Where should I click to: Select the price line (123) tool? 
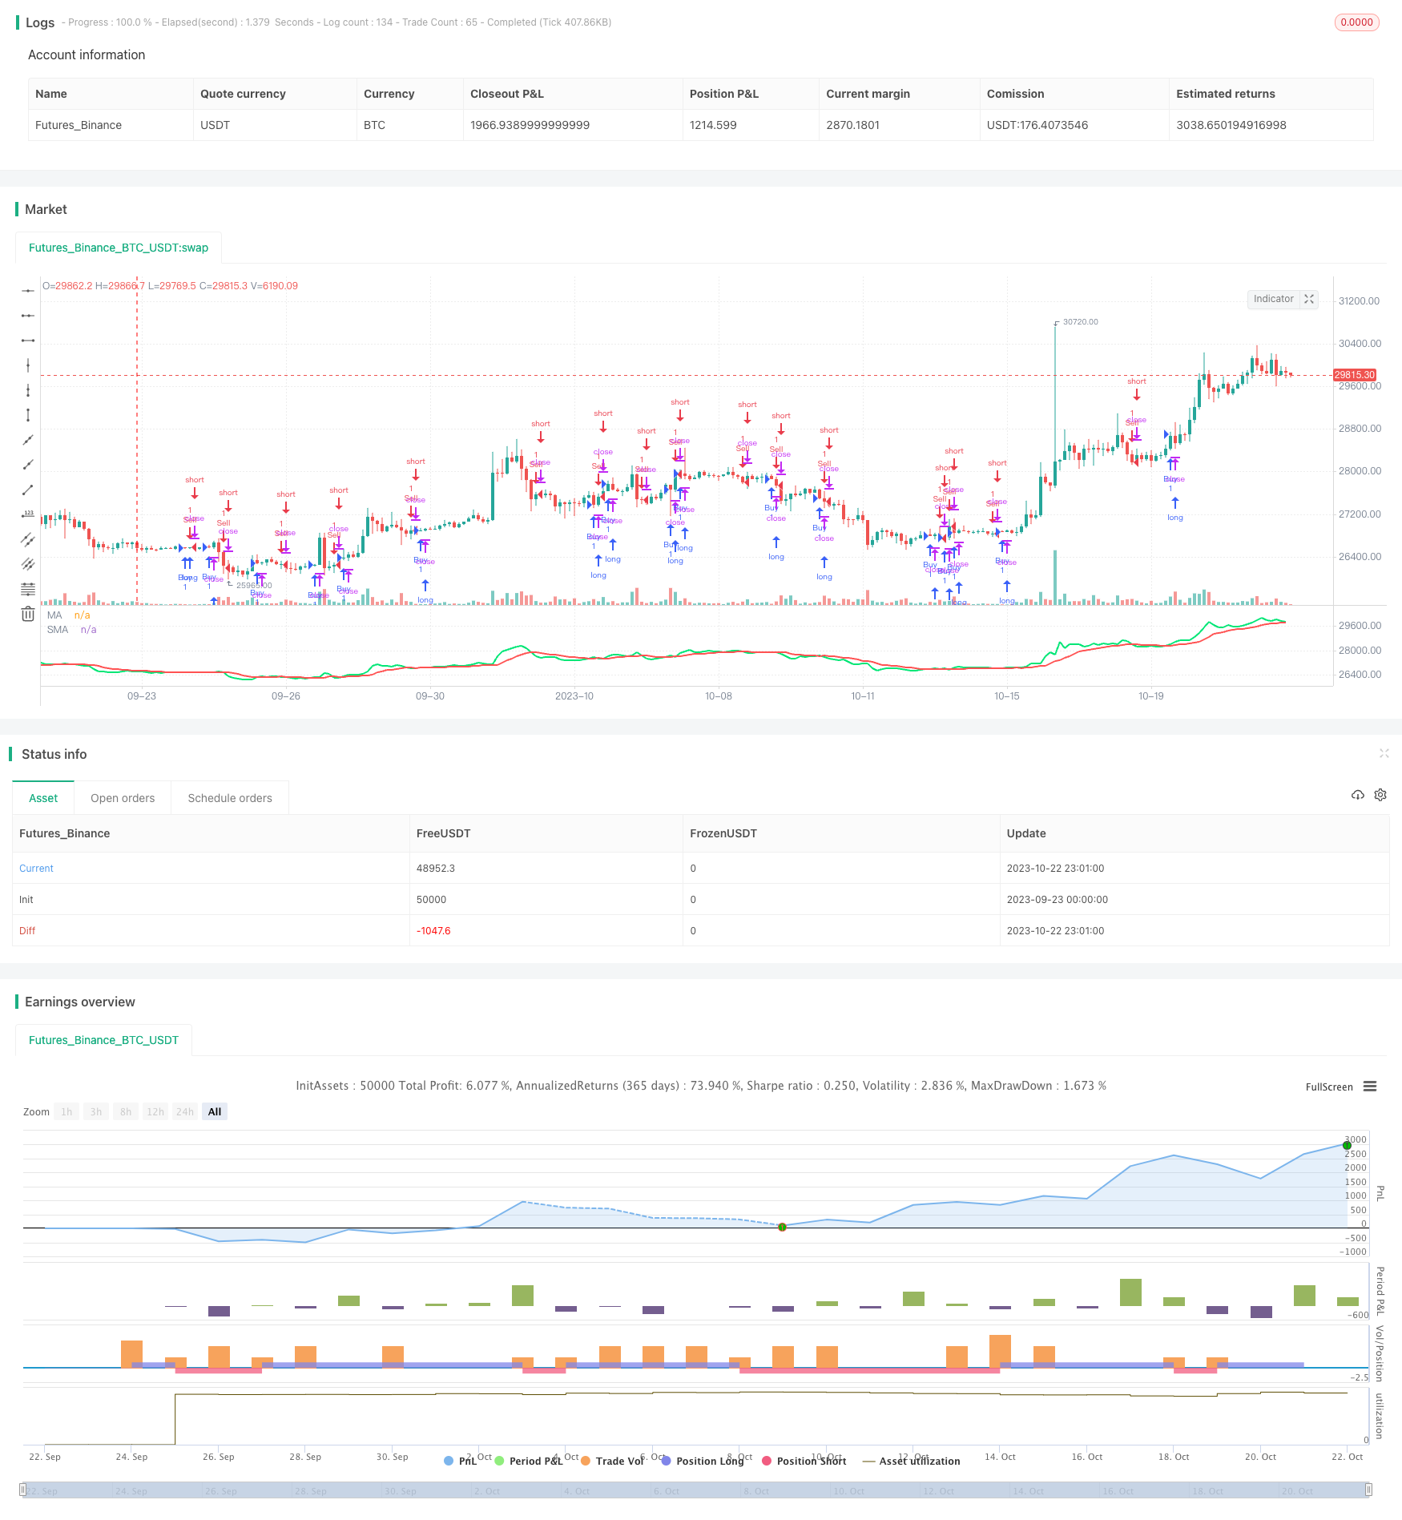(28, 514)
